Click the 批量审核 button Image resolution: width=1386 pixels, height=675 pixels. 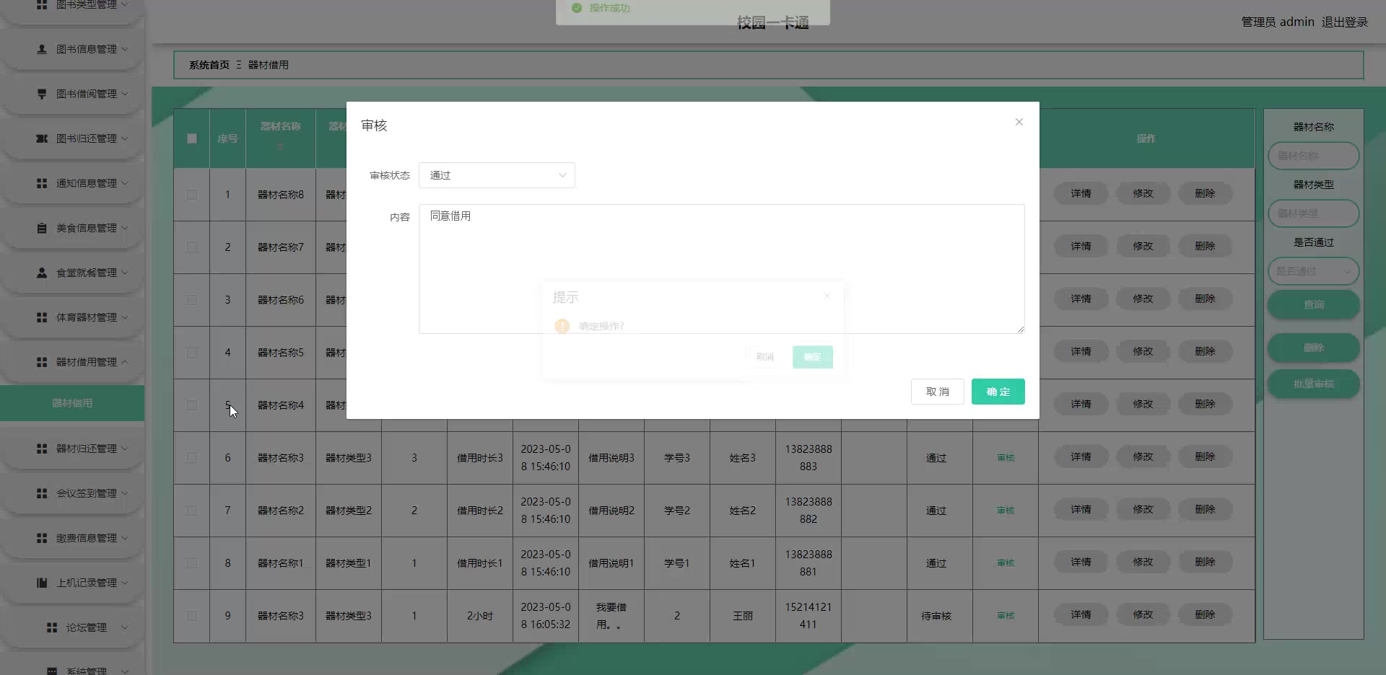1314,384
